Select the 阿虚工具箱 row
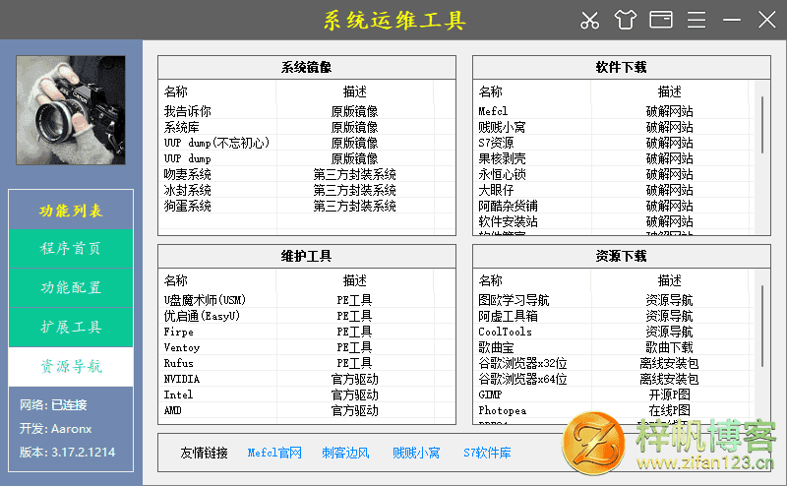 click(x=611, y=316)
